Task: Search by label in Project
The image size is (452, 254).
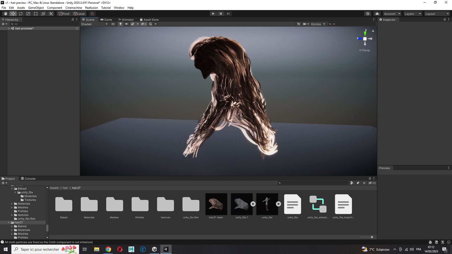Action: click(358, 183)
